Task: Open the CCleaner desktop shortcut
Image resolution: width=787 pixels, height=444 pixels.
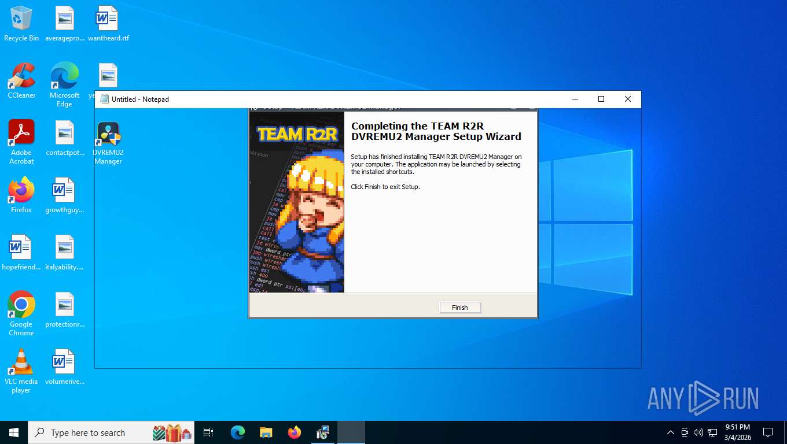Action: click(21, 81)
